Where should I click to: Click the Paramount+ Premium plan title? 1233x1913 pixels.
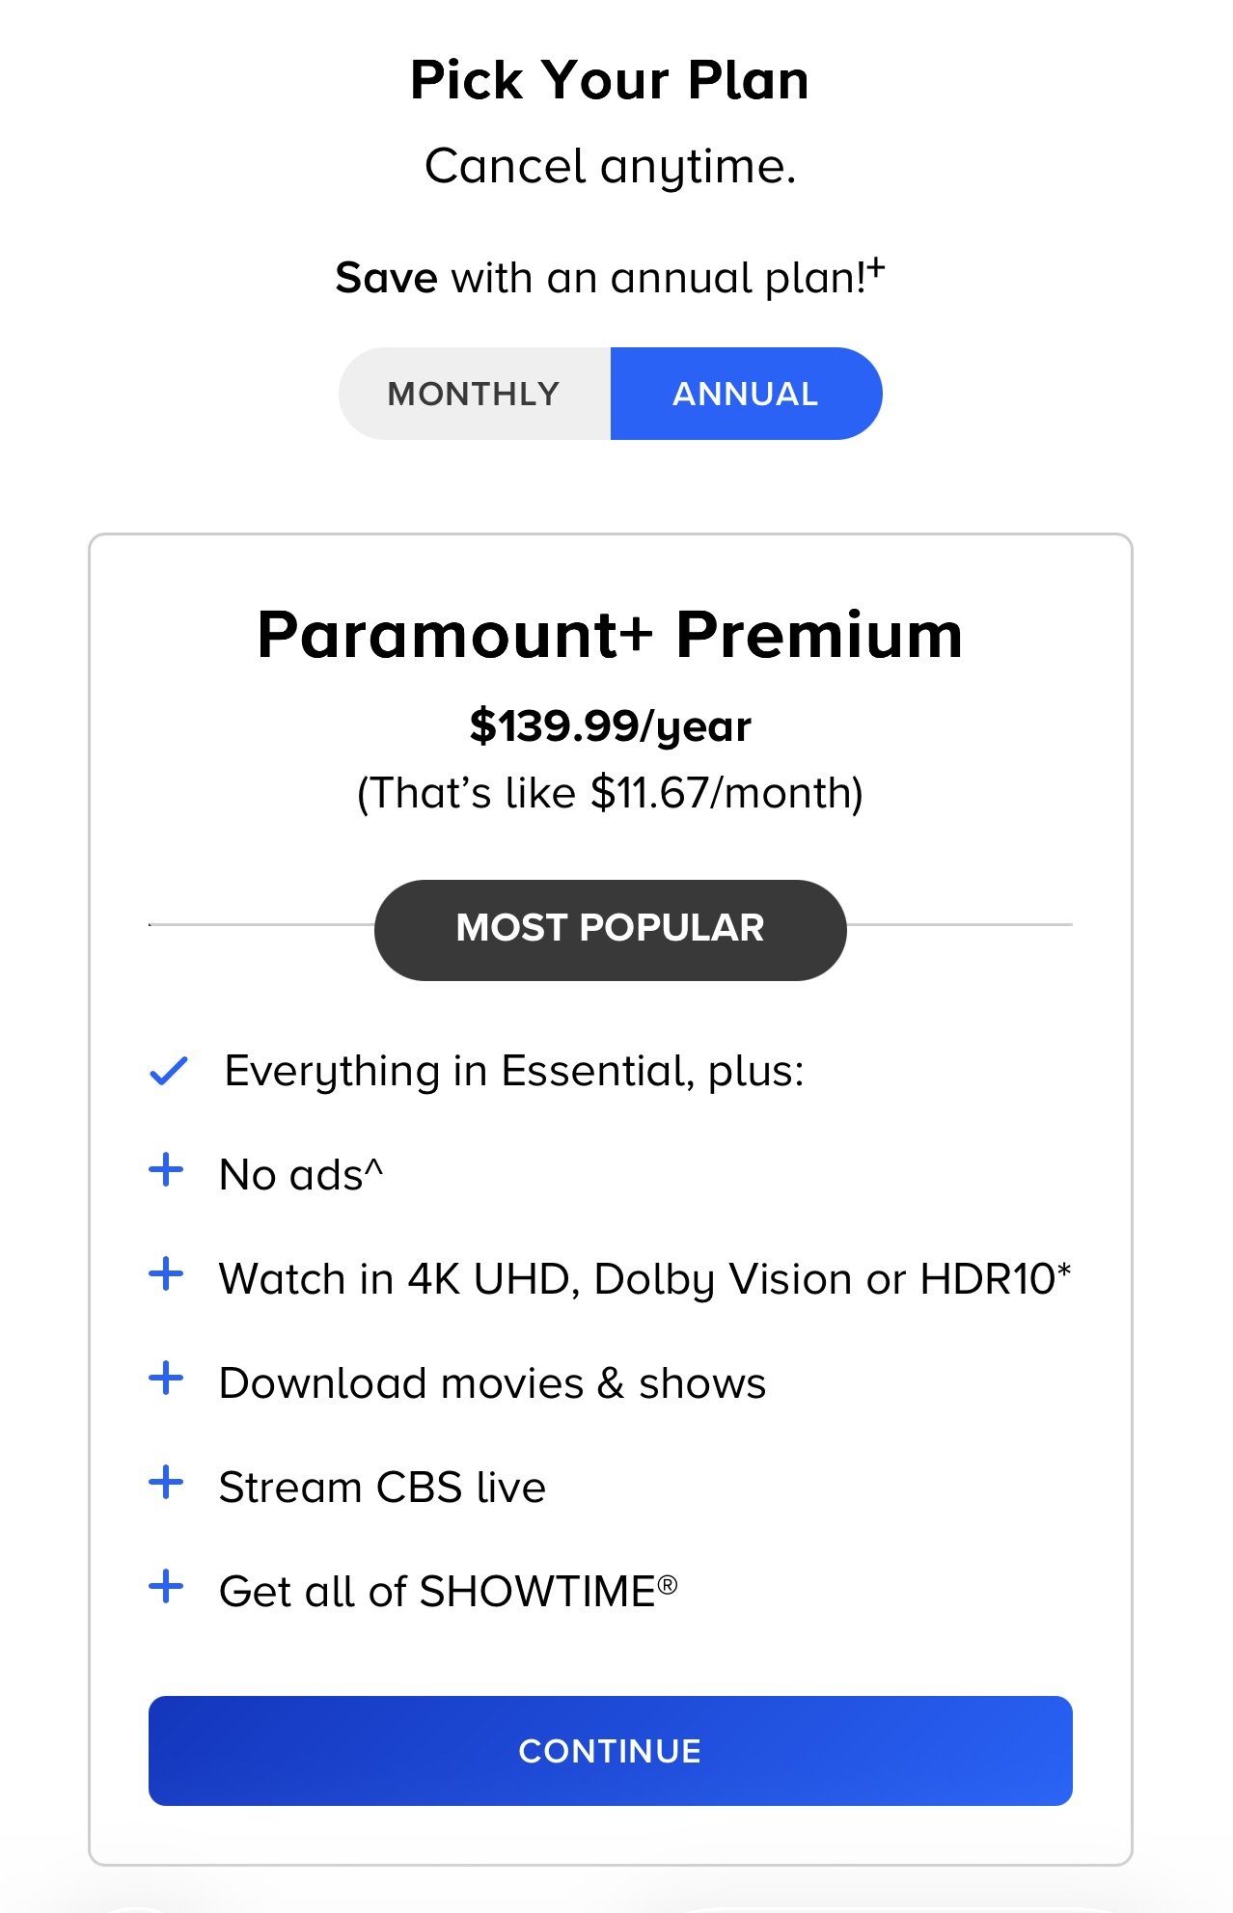click(x=610, y=636)
